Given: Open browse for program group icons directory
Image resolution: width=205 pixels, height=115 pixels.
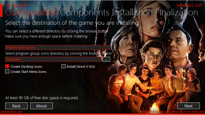Looking at the screenshot, I should (x=106, y=59).
